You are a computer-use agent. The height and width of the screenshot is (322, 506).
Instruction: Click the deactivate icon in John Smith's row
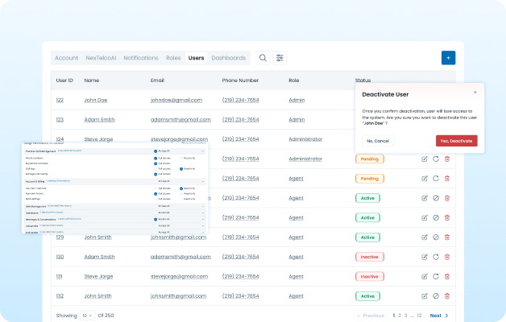point(436,237)
